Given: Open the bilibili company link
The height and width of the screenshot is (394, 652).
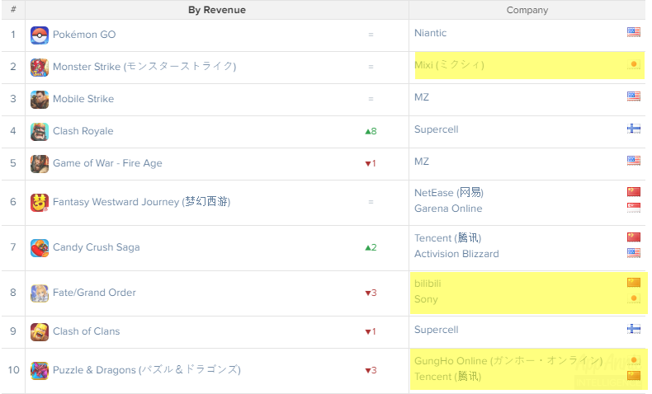Looking at the screenshot, I should (428, 284).
